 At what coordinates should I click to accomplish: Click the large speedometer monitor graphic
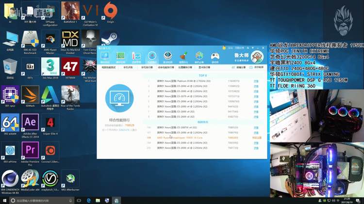pos(119,98)
